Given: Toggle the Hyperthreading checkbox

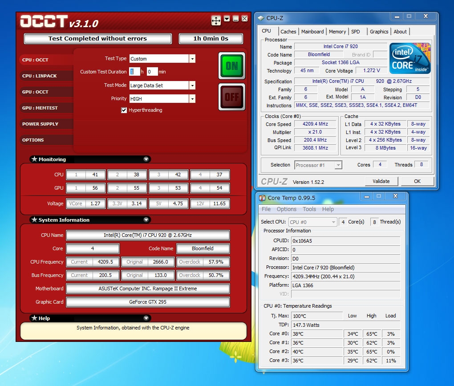Looking at the screenshot, I should pyautogui.click(x=124, y=110).
